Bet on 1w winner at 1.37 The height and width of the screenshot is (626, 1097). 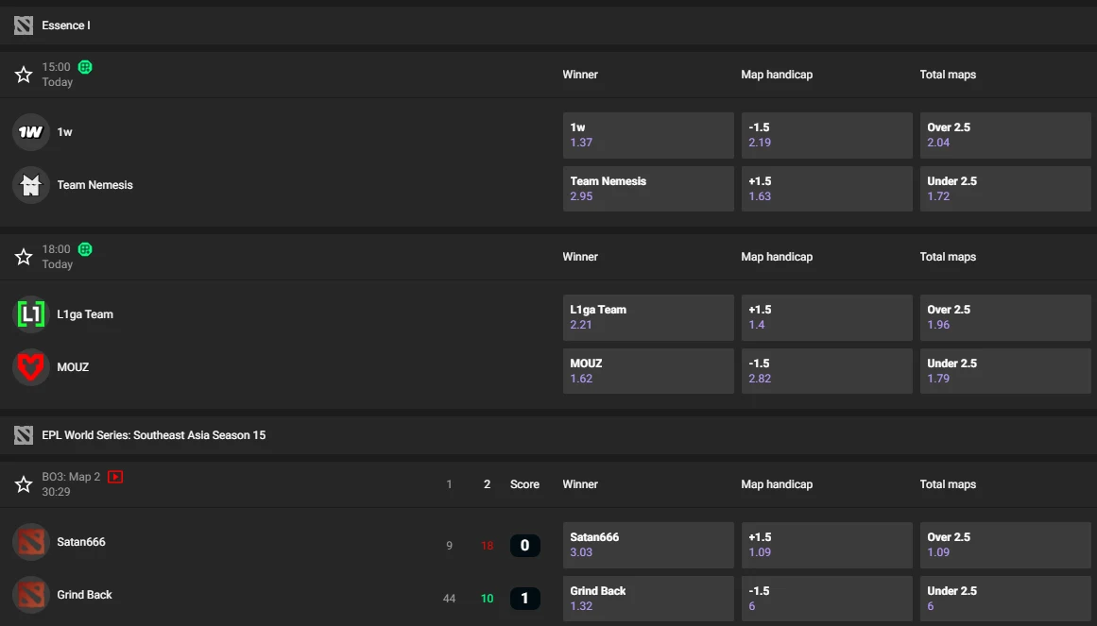[x=648, y=135]
